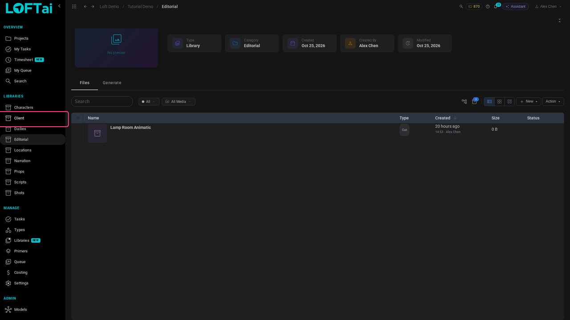
Task: Select the Files tab
Action: point(85,83)
